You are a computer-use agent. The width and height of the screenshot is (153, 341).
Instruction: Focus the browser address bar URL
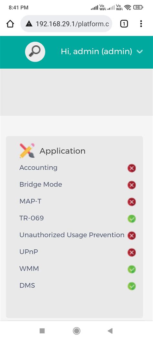72,24
